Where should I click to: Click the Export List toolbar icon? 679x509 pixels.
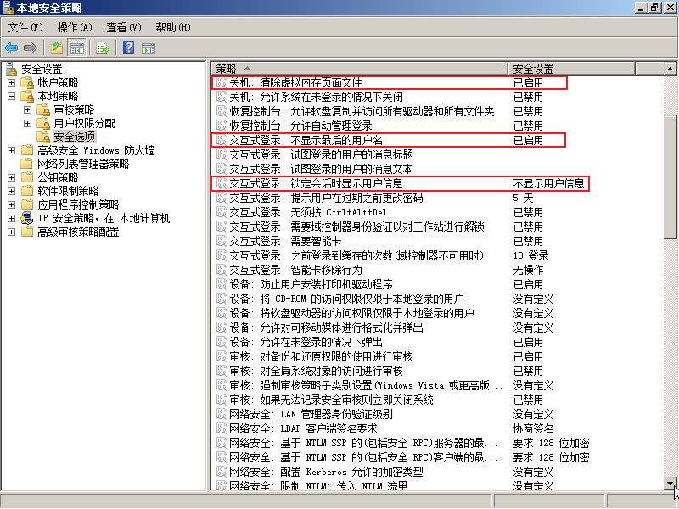pos(103,48)
